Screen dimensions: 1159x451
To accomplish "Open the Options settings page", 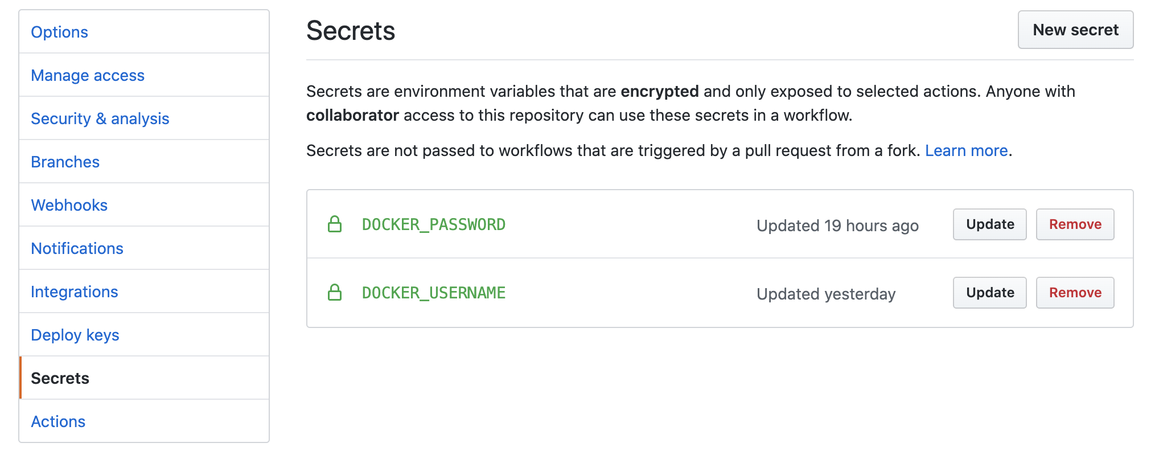I will tap(59, 32).
